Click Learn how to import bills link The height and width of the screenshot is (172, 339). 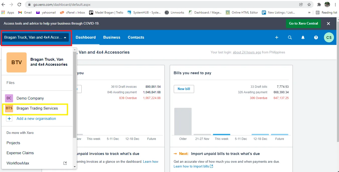pos(193,166)
